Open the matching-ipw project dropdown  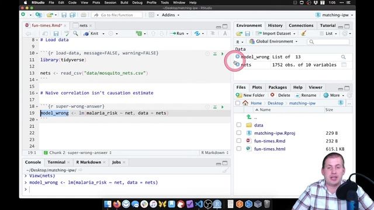coord(334,15)
